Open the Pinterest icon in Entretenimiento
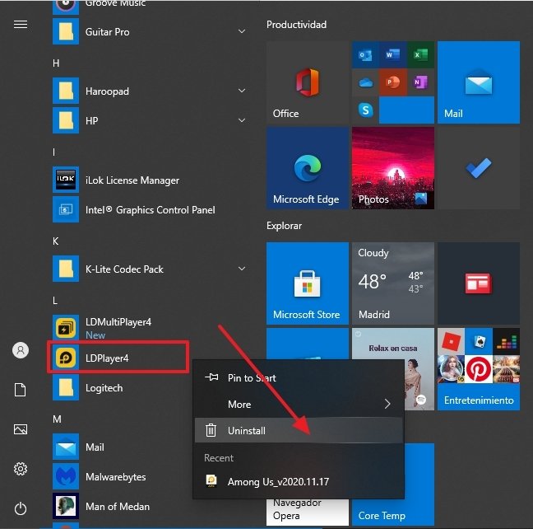The width and height of the screenshot is (533, 529). point(479,369)
